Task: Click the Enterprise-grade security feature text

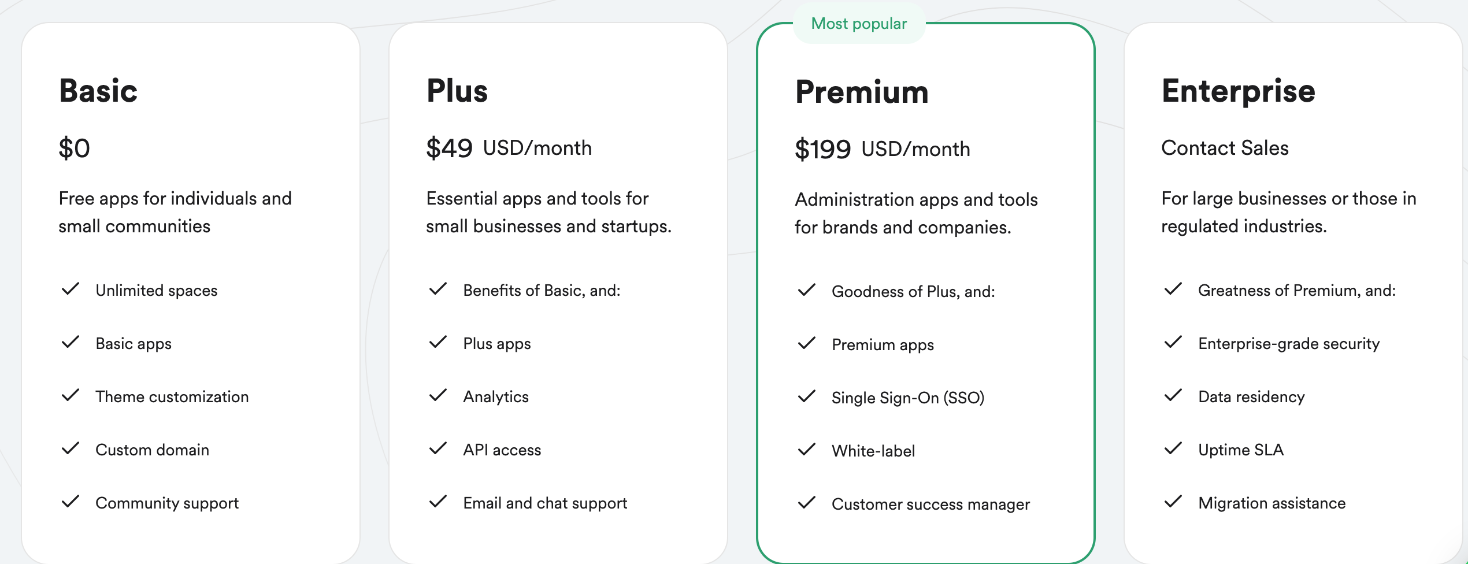Action: pos(1289,344)
